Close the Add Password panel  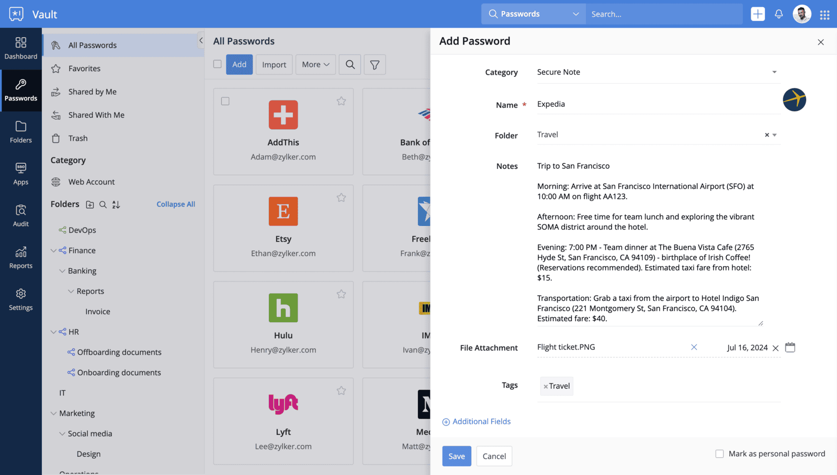pyautogui.click(x=820, y=42)
